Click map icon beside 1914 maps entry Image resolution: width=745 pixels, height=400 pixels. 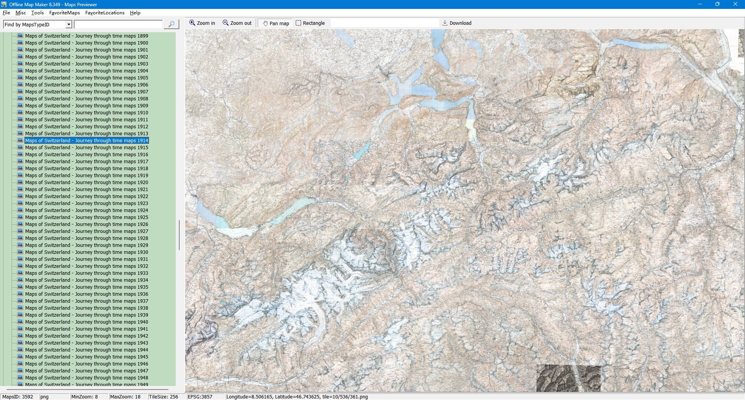pos(20,140)
